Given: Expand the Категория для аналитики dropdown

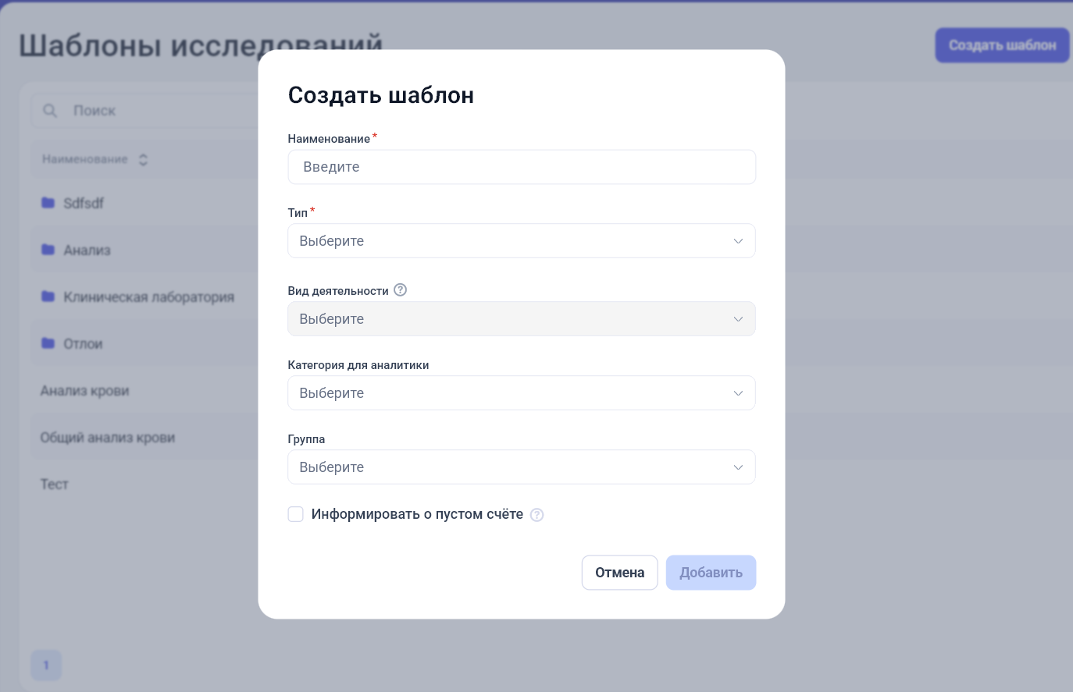Looking at the screenshot, I should pos(522,393).
